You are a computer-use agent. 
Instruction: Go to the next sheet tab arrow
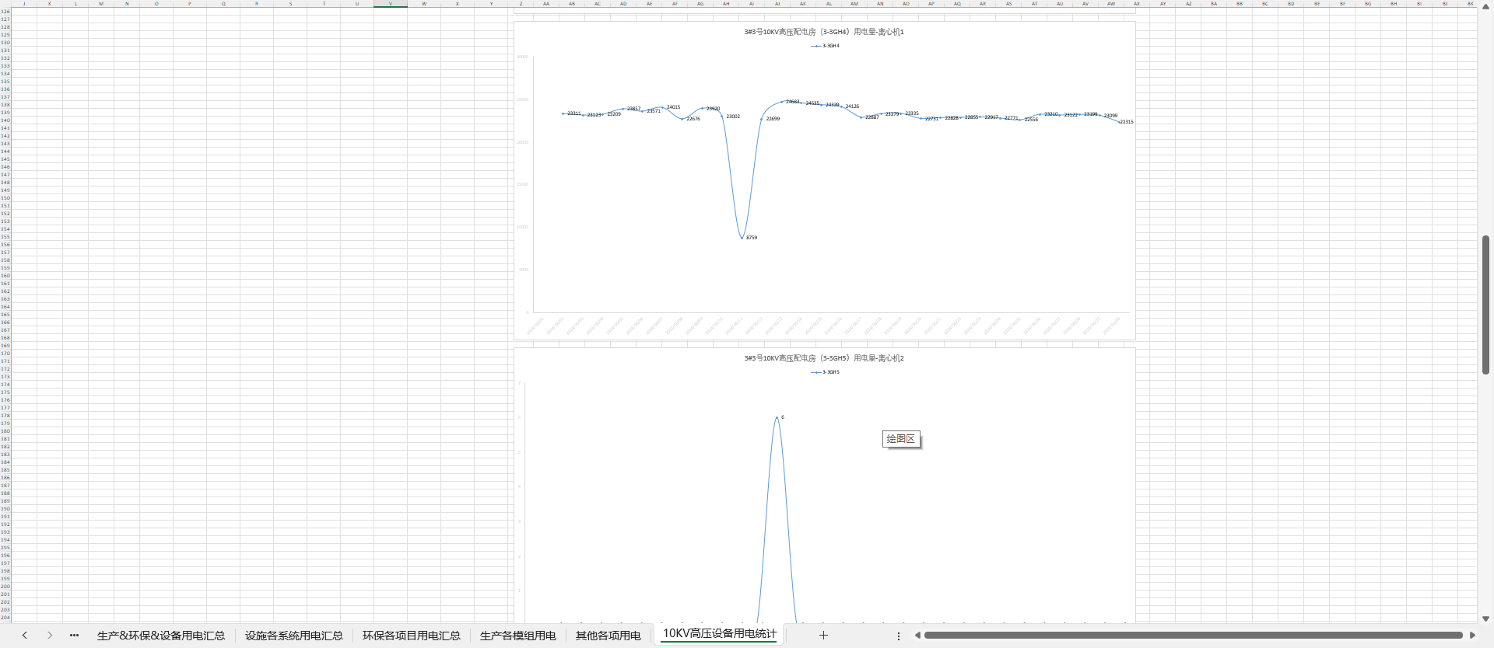pyautogui.click(x=50, y=636)
